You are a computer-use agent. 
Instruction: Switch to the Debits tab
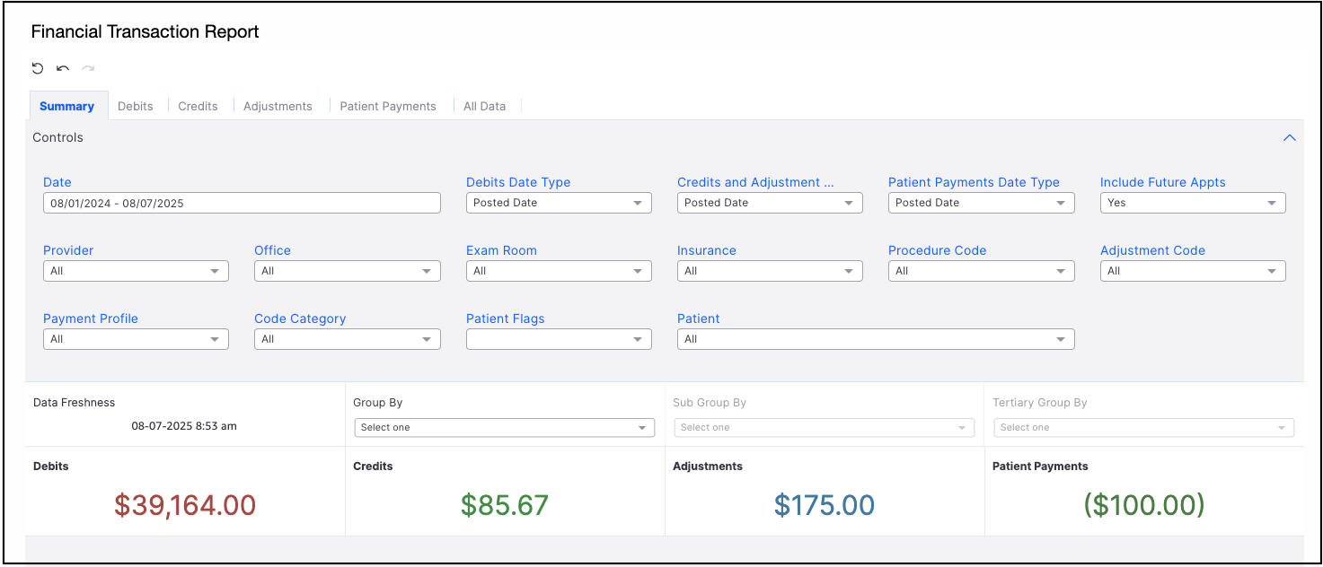click(x=136, y=106)
